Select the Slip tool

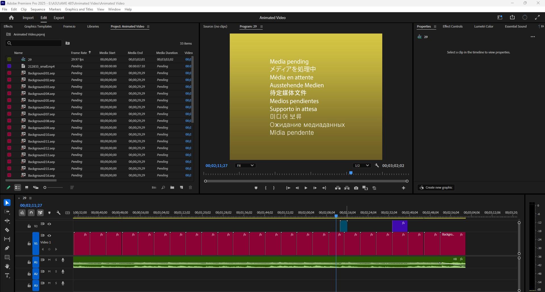point(7,239)
